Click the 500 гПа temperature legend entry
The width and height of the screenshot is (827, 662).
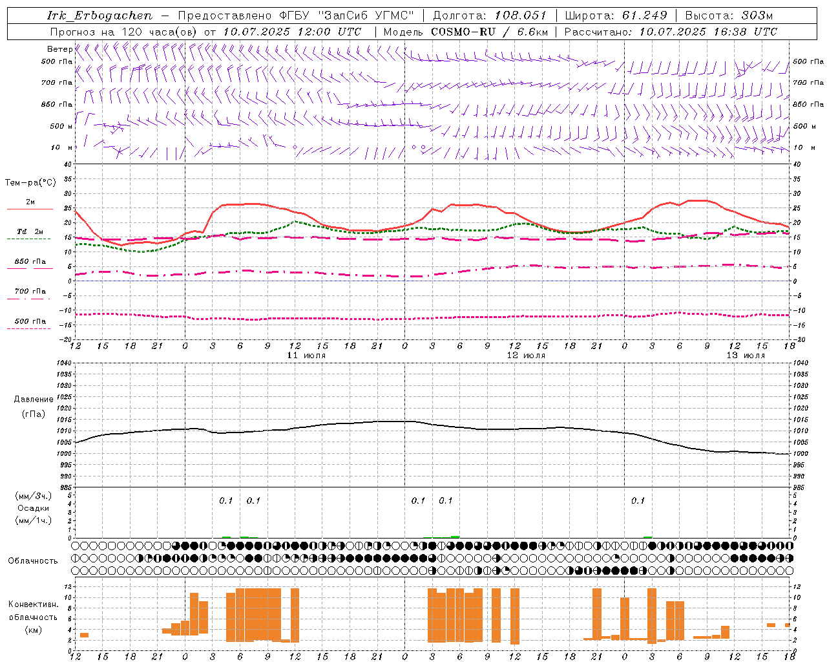(x=30, y=321)
